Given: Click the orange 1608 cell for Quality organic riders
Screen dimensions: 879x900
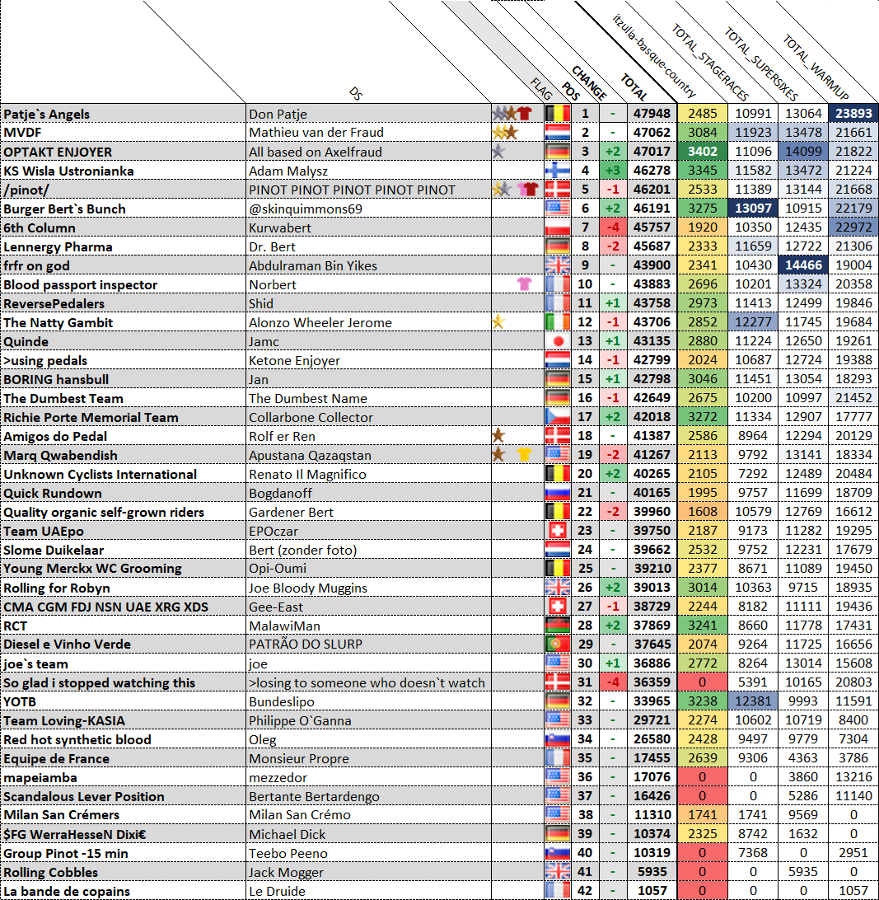Looking at the screenshot, I should (x=702, y=512).
